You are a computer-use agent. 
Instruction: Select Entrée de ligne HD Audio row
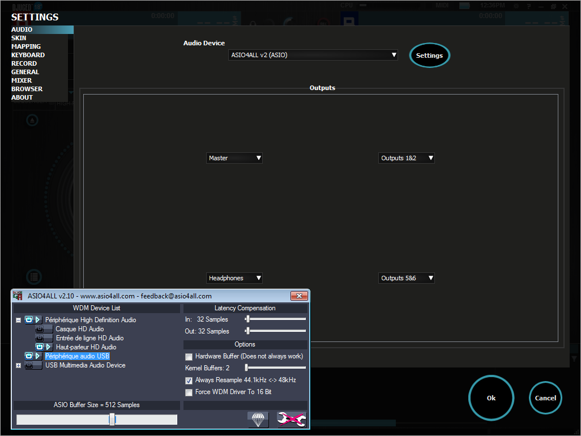[x=89, y=338]
